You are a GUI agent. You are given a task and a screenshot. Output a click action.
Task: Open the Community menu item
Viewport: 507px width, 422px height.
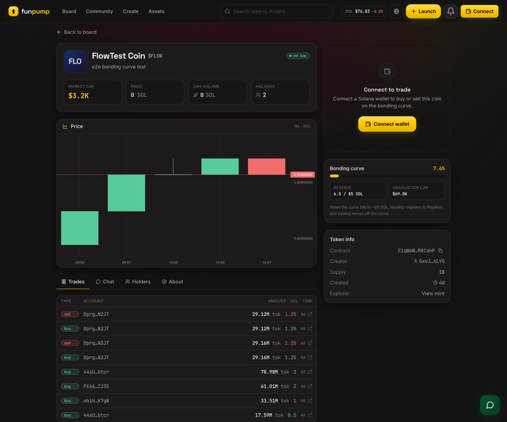[99, 11]
